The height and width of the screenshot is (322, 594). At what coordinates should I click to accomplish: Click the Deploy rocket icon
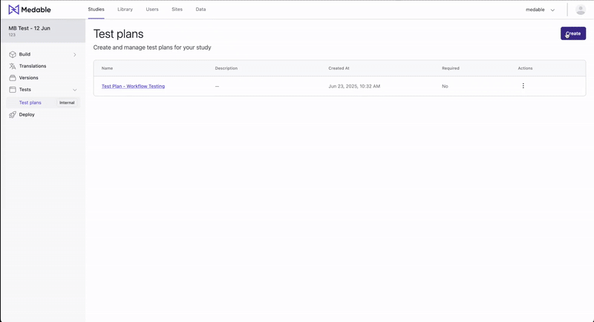point(13,115)
